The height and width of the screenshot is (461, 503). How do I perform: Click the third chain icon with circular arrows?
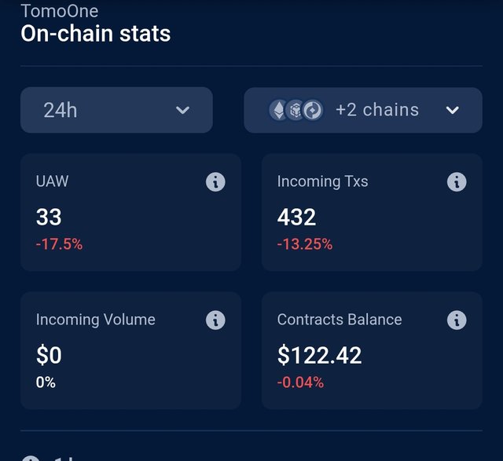[x=313, y=110]
